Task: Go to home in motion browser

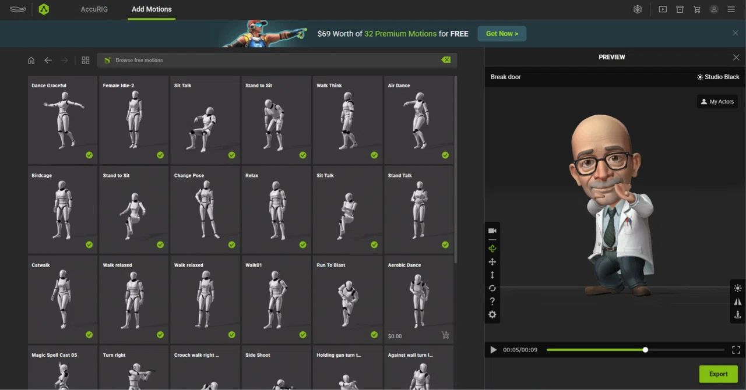Action: (31, 60)
